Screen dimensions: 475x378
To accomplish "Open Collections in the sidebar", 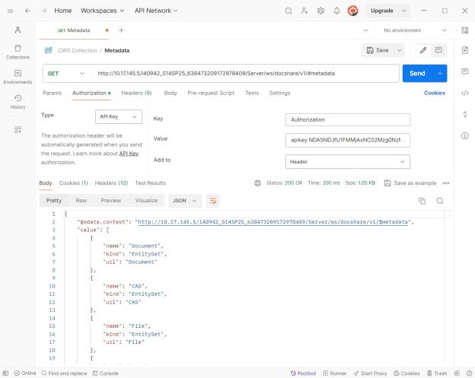I will pyautogui.click(x=18, y=52).
